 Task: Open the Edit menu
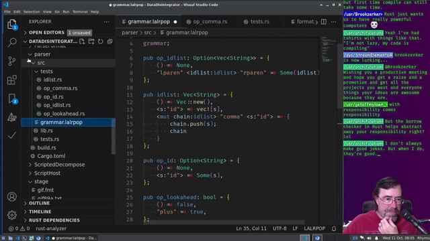[x=17, y=12]
